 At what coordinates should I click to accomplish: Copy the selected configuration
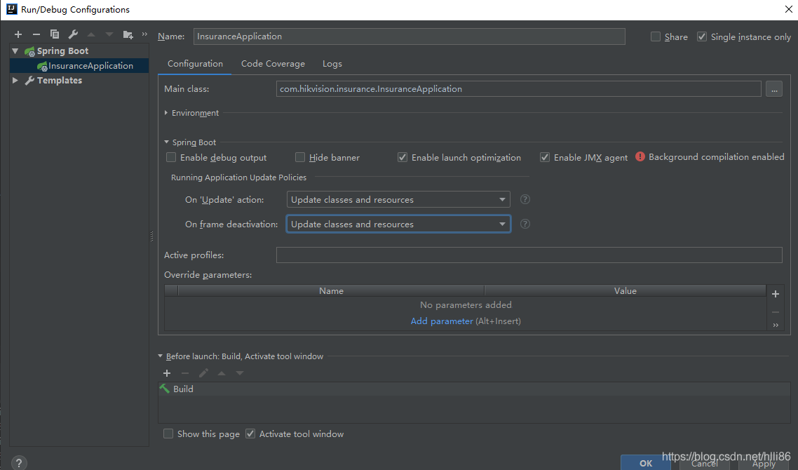(x=55, y=34)
